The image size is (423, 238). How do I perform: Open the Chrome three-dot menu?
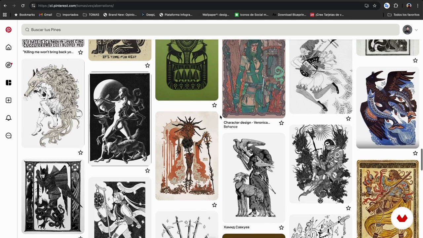(418, 6)
